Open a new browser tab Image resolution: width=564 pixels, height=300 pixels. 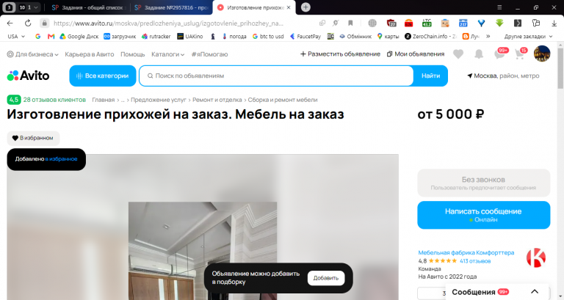(305, 7)
